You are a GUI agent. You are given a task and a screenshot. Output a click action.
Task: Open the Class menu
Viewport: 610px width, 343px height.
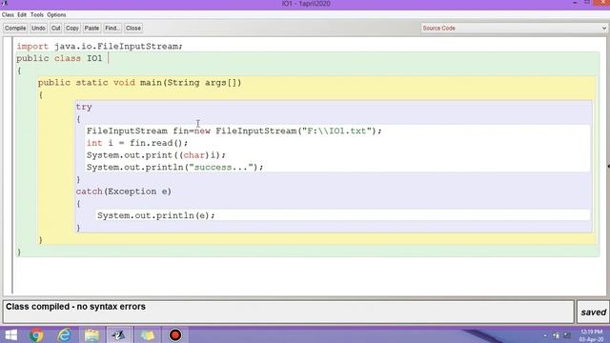[8, 15]
